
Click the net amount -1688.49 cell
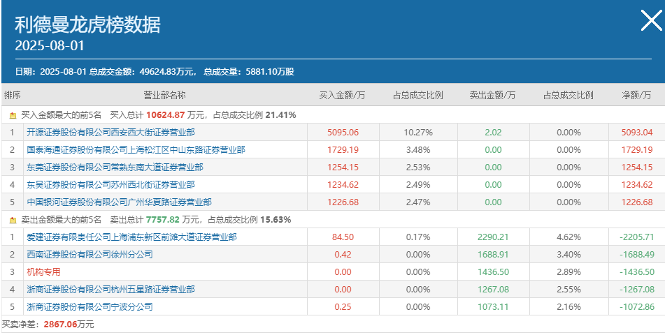tap(637, 254)
